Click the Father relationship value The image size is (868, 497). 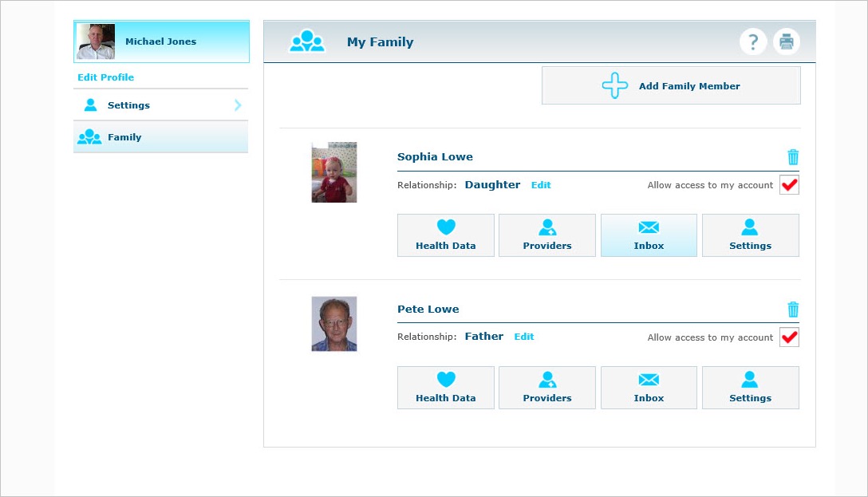[x=483, y=337]
